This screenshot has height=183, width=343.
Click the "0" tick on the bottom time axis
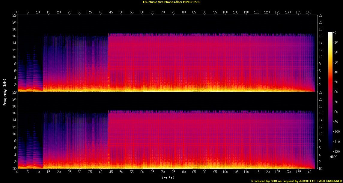click(x=17, y=172)
